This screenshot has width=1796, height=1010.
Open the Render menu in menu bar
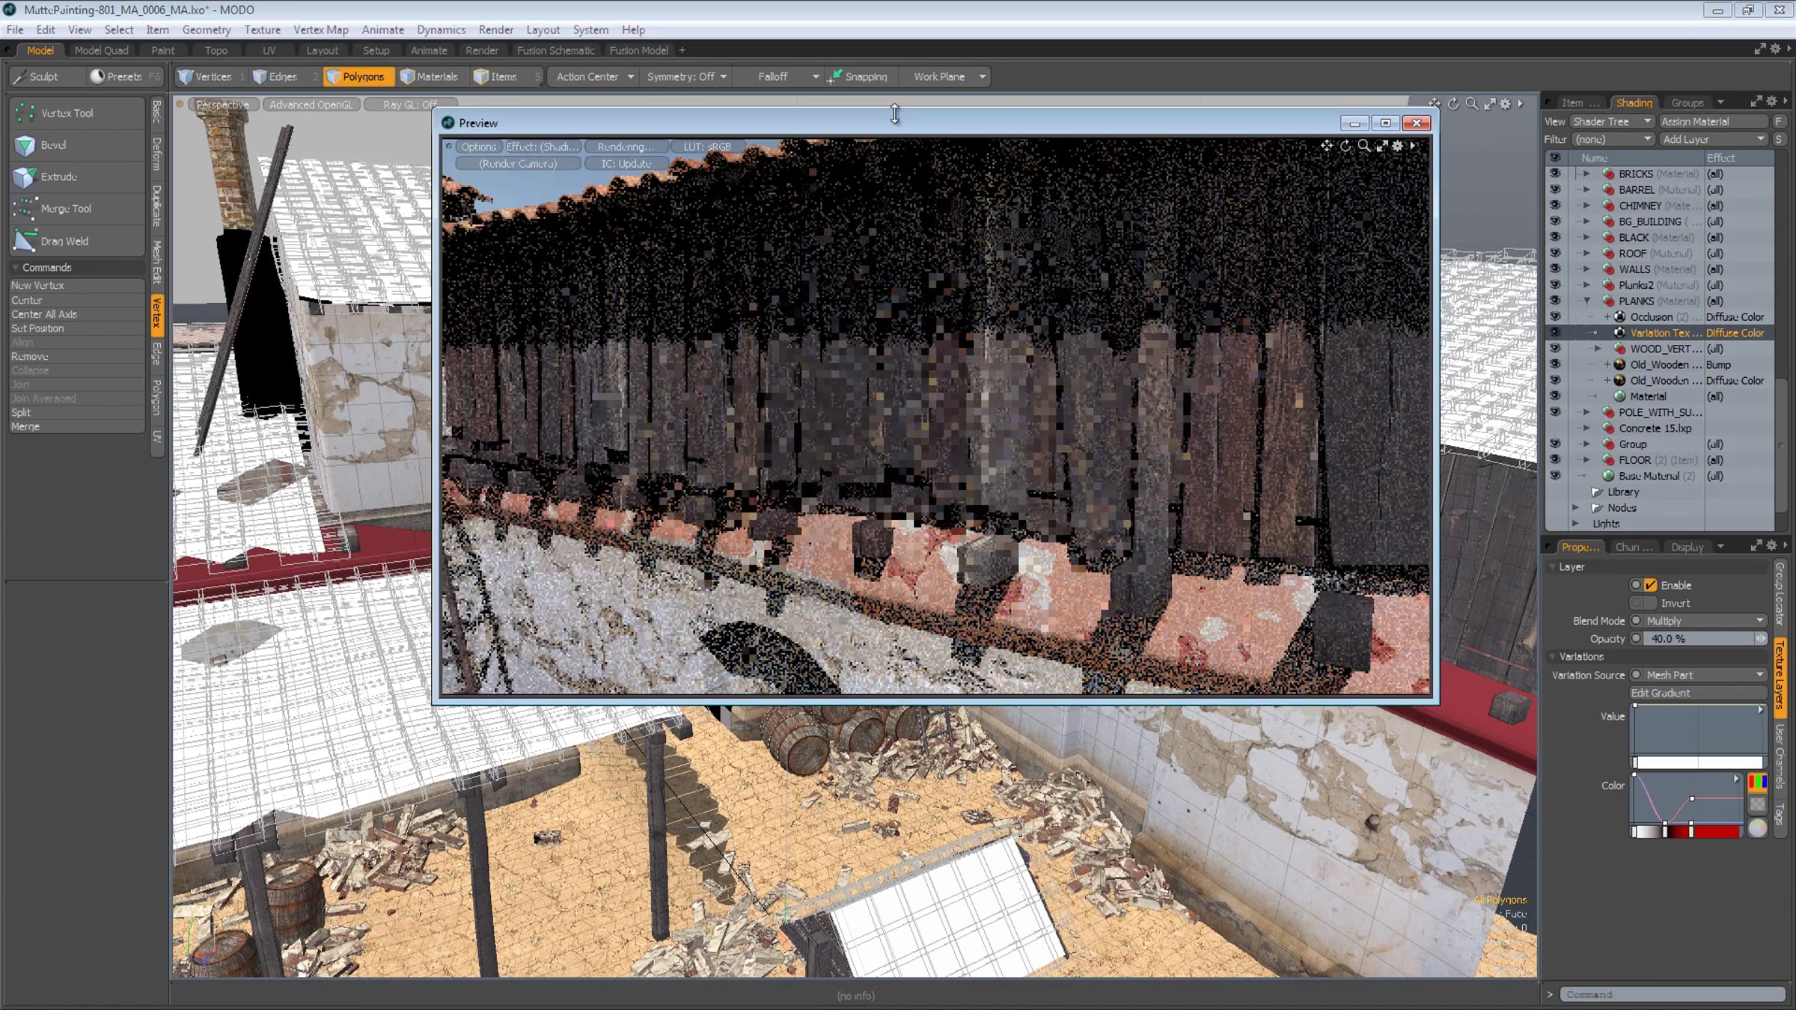pyautogui.click(x=496, y=30)
